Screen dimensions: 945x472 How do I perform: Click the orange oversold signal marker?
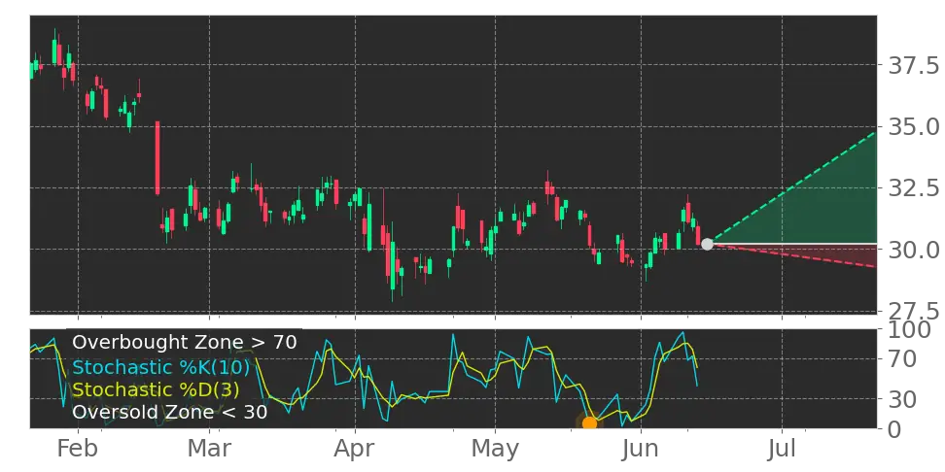point(589,422)
